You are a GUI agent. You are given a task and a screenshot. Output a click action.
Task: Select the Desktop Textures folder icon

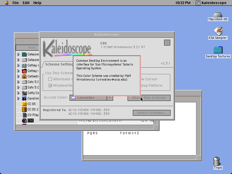(x=218, y=50)
